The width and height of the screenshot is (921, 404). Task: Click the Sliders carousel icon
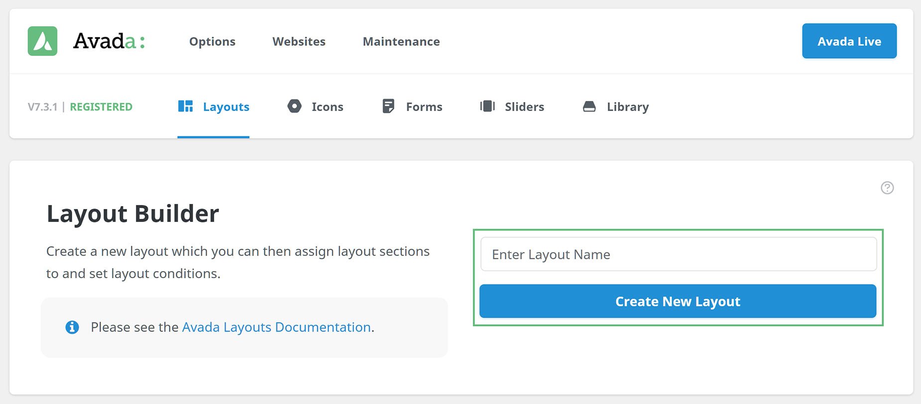pos(487,106)
